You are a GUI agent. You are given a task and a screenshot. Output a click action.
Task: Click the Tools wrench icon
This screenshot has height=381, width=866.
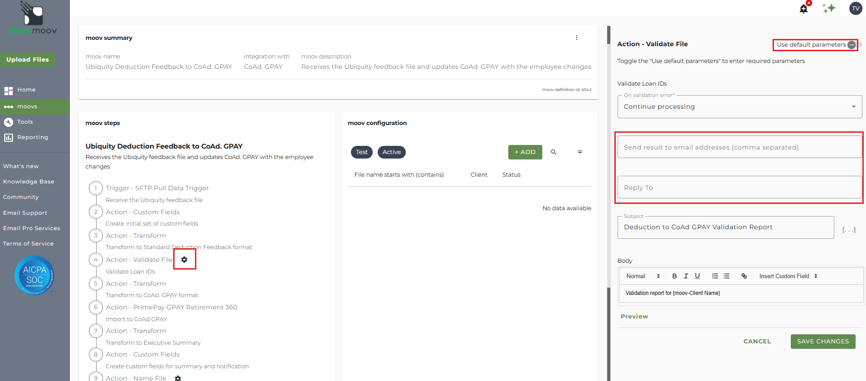point(8,122)
